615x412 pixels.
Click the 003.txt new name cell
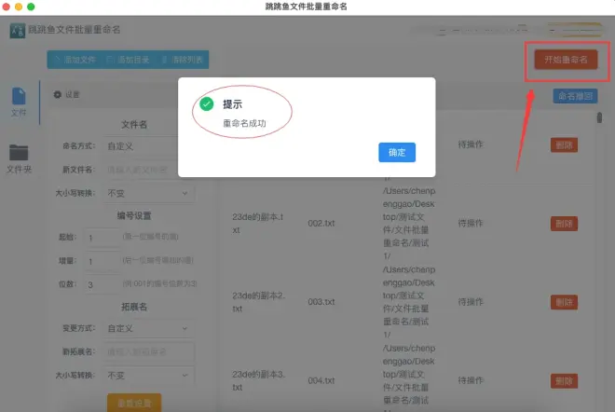[321, 302]
